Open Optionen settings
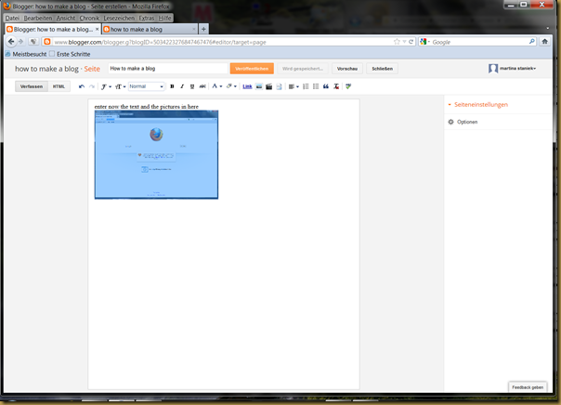 [x=467, y=122]
